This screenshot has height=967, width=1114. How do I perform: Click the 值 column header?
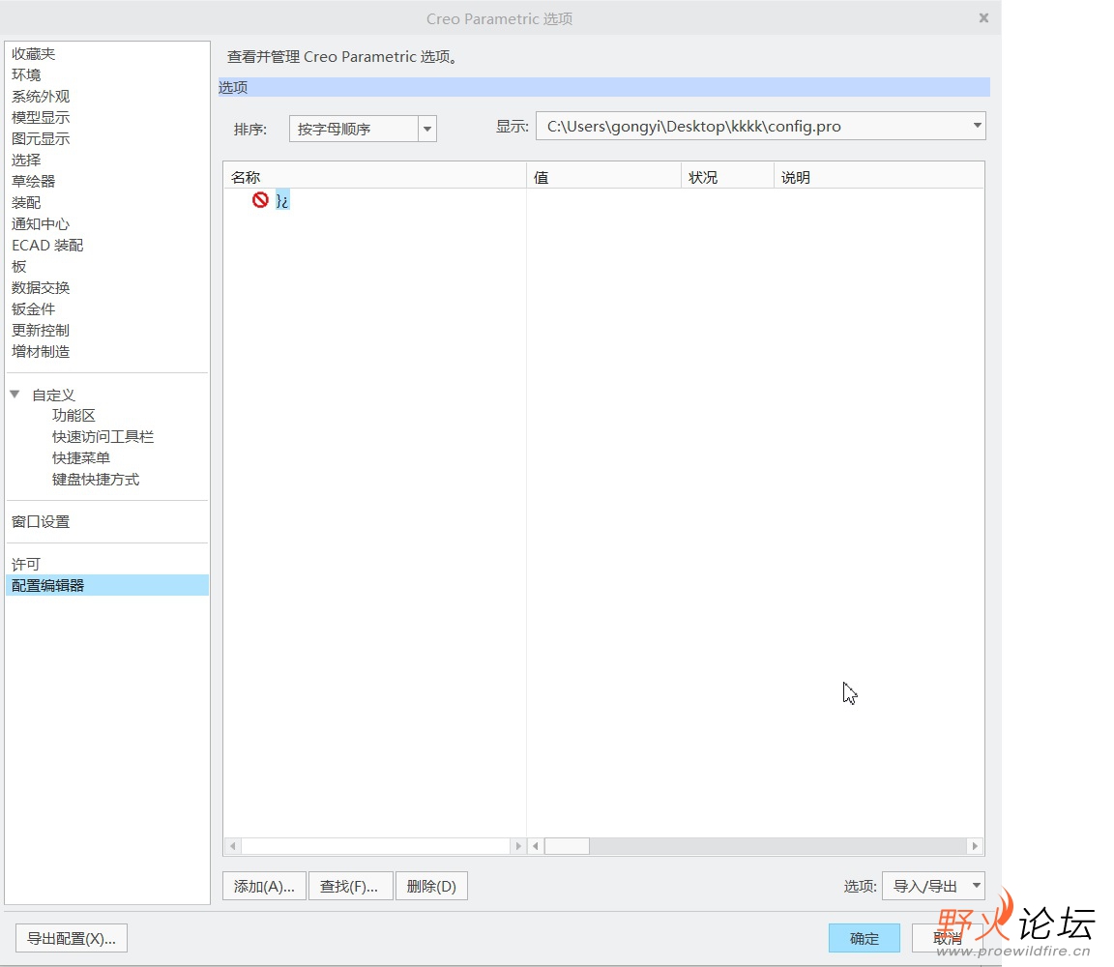pos(603,177)
